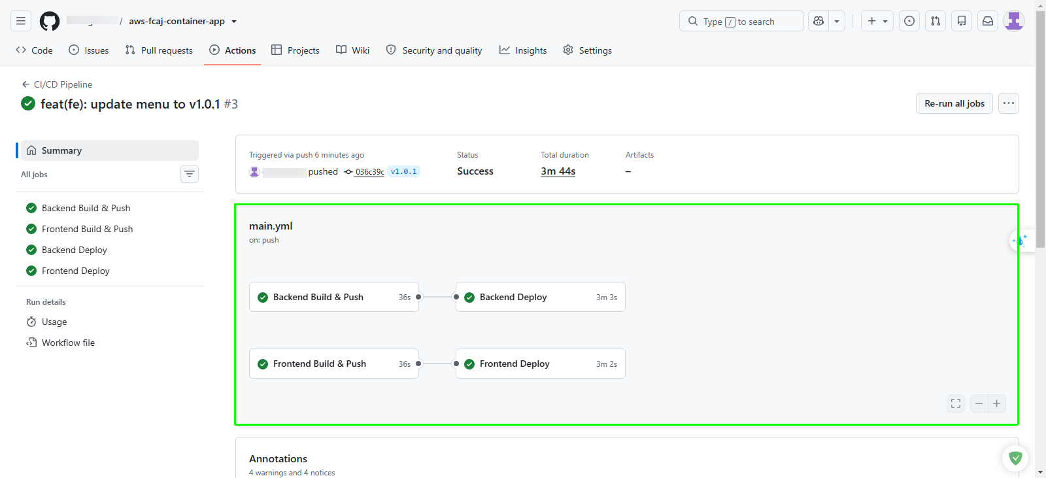Click the floating assistant sparkle icon
Screen dimensions: 1046x478
click(x=1020, y=241)
